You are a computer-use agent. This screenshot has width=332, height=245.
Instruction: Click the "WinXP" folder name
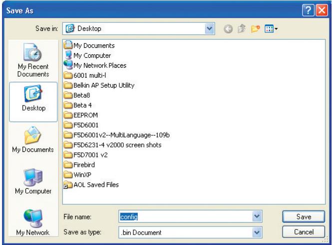coord(82,175)
